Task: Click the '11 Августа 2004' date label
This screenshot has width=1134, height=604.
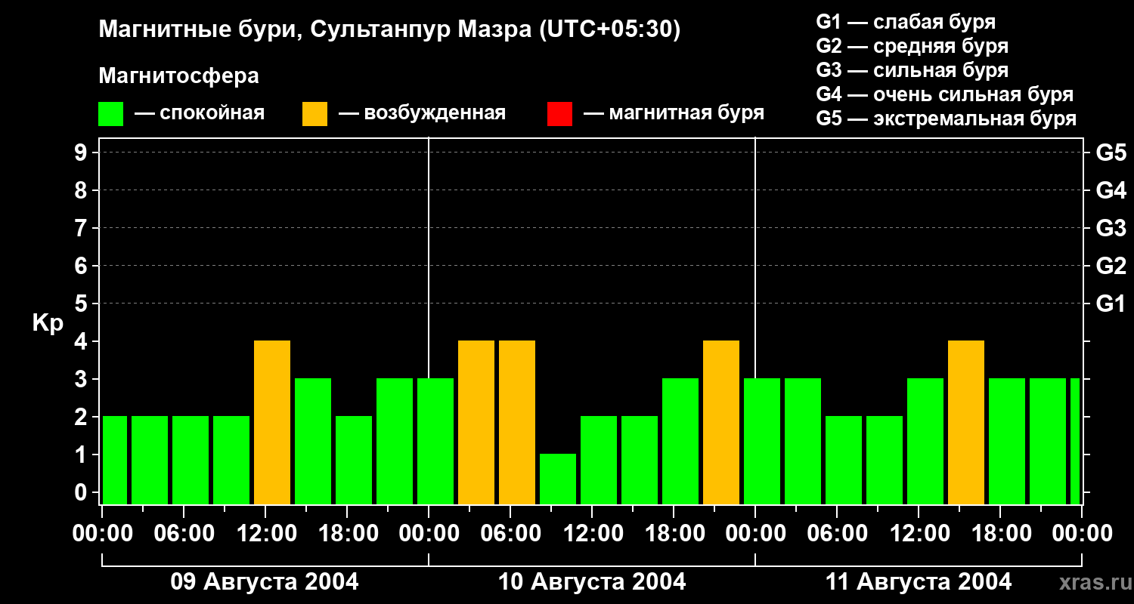Action: click(x=919, y=582)
